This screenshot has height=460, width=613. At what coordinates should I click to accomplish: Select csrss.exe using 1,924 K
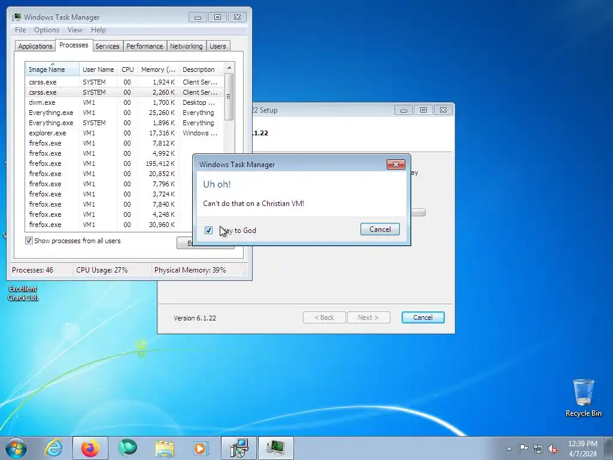point(125,82)
